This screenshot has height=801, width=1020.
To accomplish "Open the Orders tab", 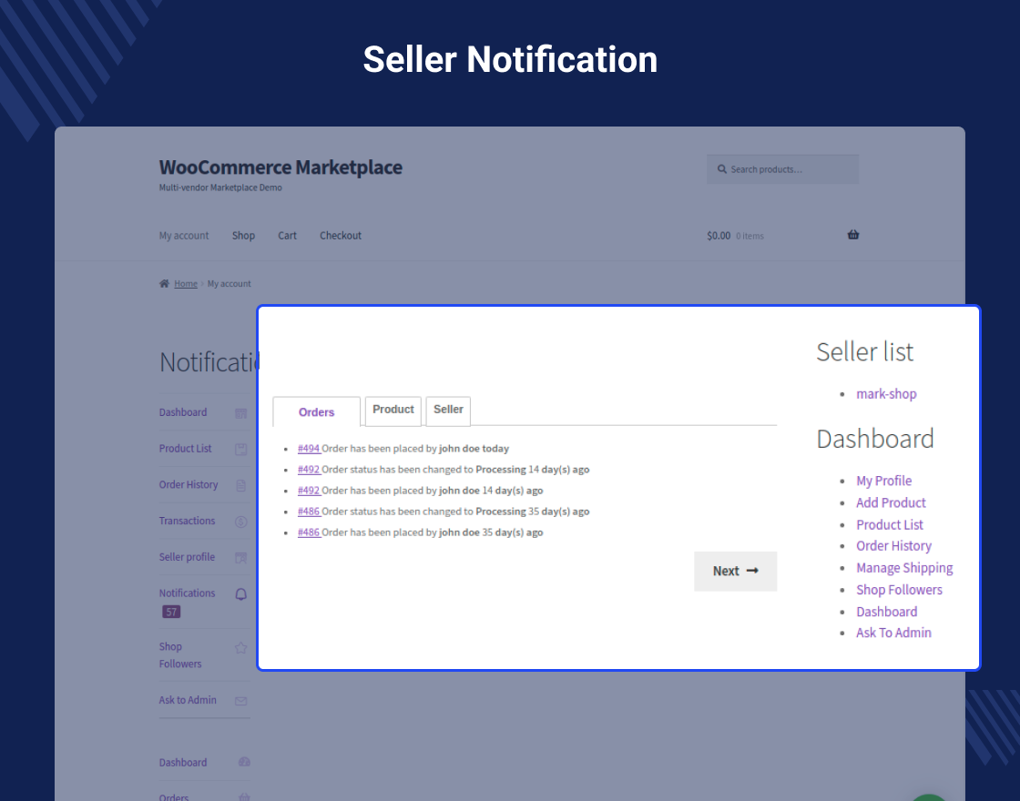I will (316, 411).
